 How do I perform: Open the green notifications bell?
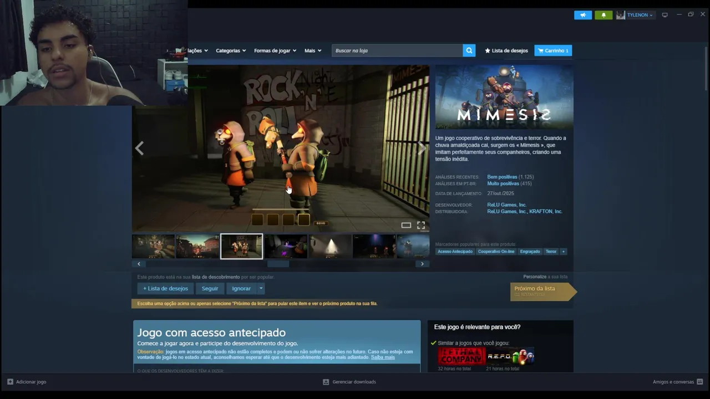603,15
